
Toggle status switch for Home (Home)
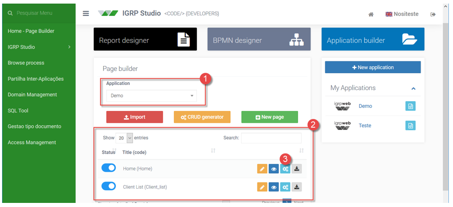109,168
